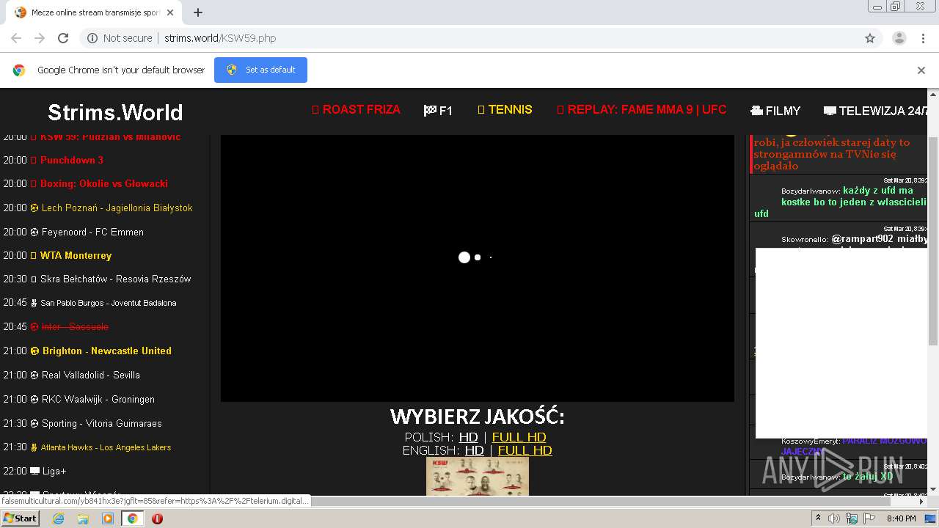Open Liga+ TV channel link
The width and height of the screenshot is (939, 528).
[x=54, y=471]
